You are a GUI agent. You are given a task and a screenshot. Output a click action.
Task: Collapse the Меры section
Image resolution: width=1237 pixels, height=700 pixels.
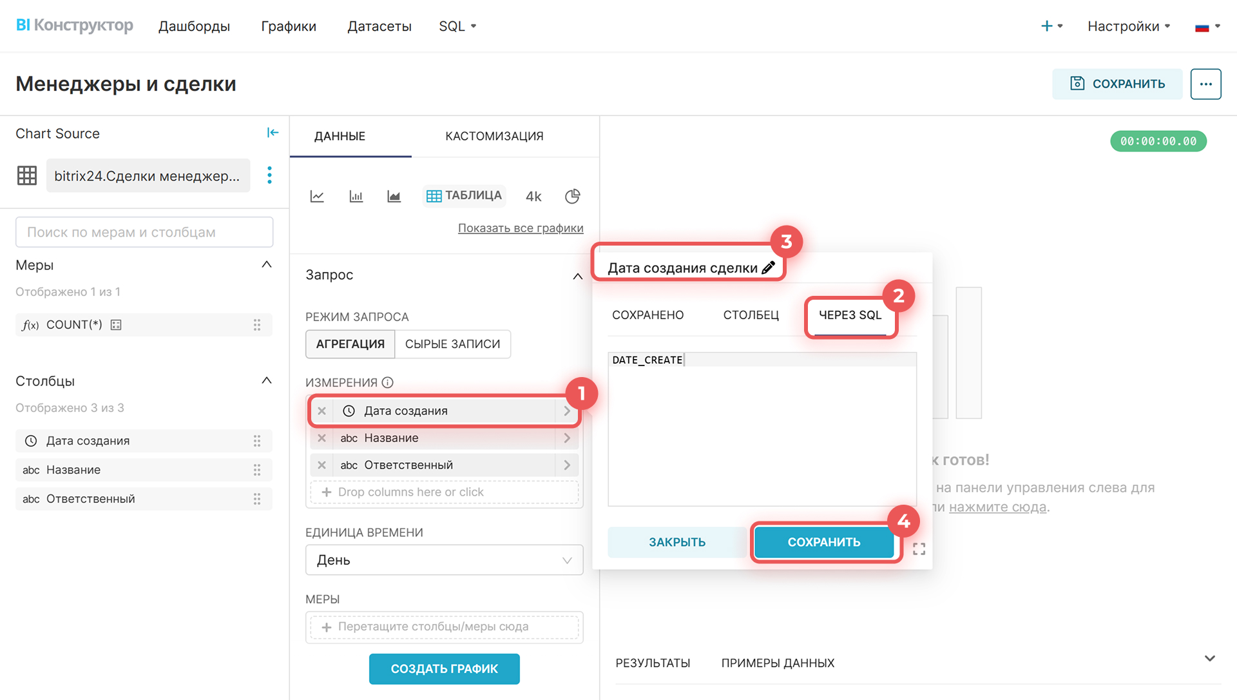[x=267, y=265]
